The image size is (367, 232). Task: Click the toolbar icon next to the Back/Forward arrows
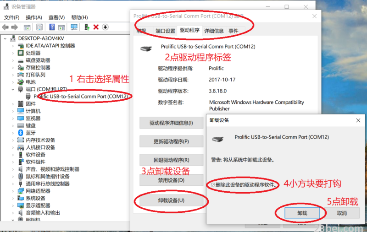(x=27, y=27)
